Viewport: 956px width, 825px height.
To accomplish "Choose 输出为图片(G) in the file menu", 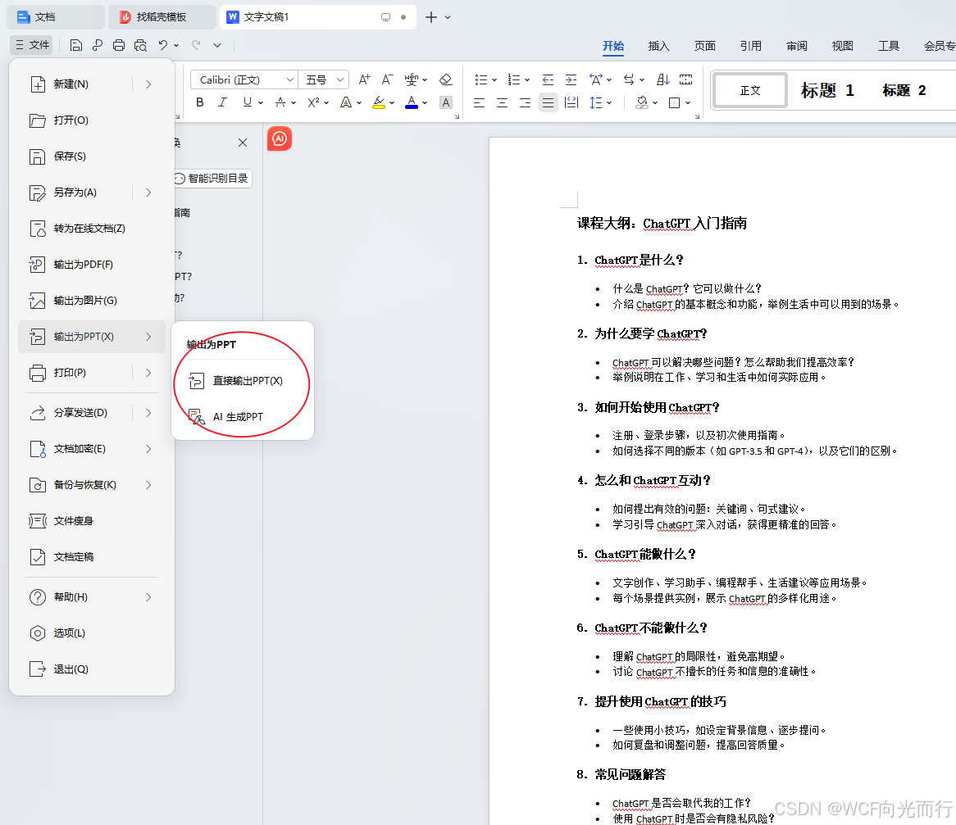I will [x=92, y=301].
